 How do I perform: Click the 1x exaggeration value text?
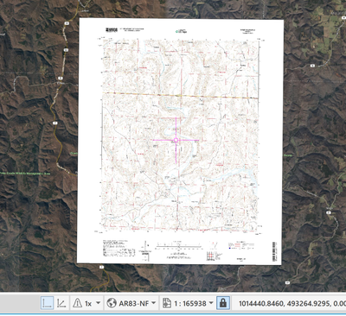[88, 303]
